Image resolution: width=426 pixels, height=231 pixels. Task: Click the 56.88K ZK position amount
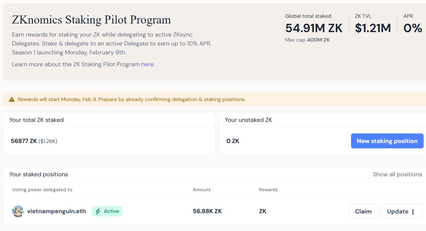[207, 211]
